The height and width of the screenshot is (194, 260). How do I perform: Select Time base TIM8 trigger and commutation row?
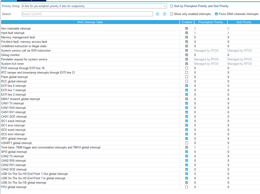(51, 147)
